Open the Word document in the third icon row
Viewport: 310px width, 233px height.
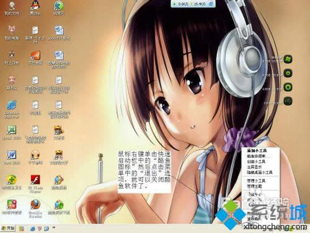(59, 55)
